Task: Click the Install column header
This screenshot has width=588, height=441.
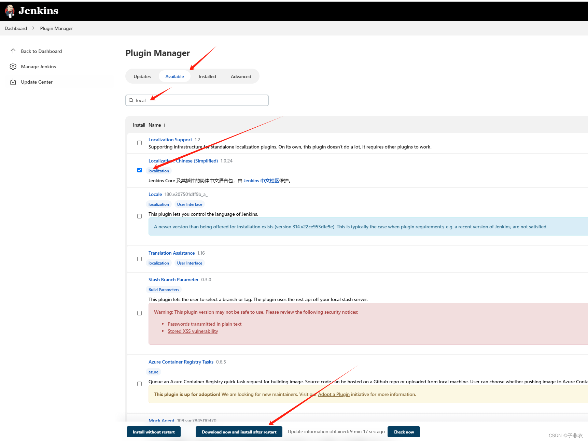Action: click(x=139, y=125)
